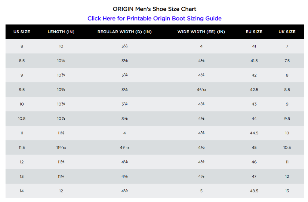Select the US size 14 cell

click(22, 191)
